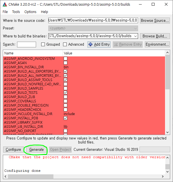Click the 'bin' value cell
This screenshot has height=182, width=173.
[x=66, y=67]
